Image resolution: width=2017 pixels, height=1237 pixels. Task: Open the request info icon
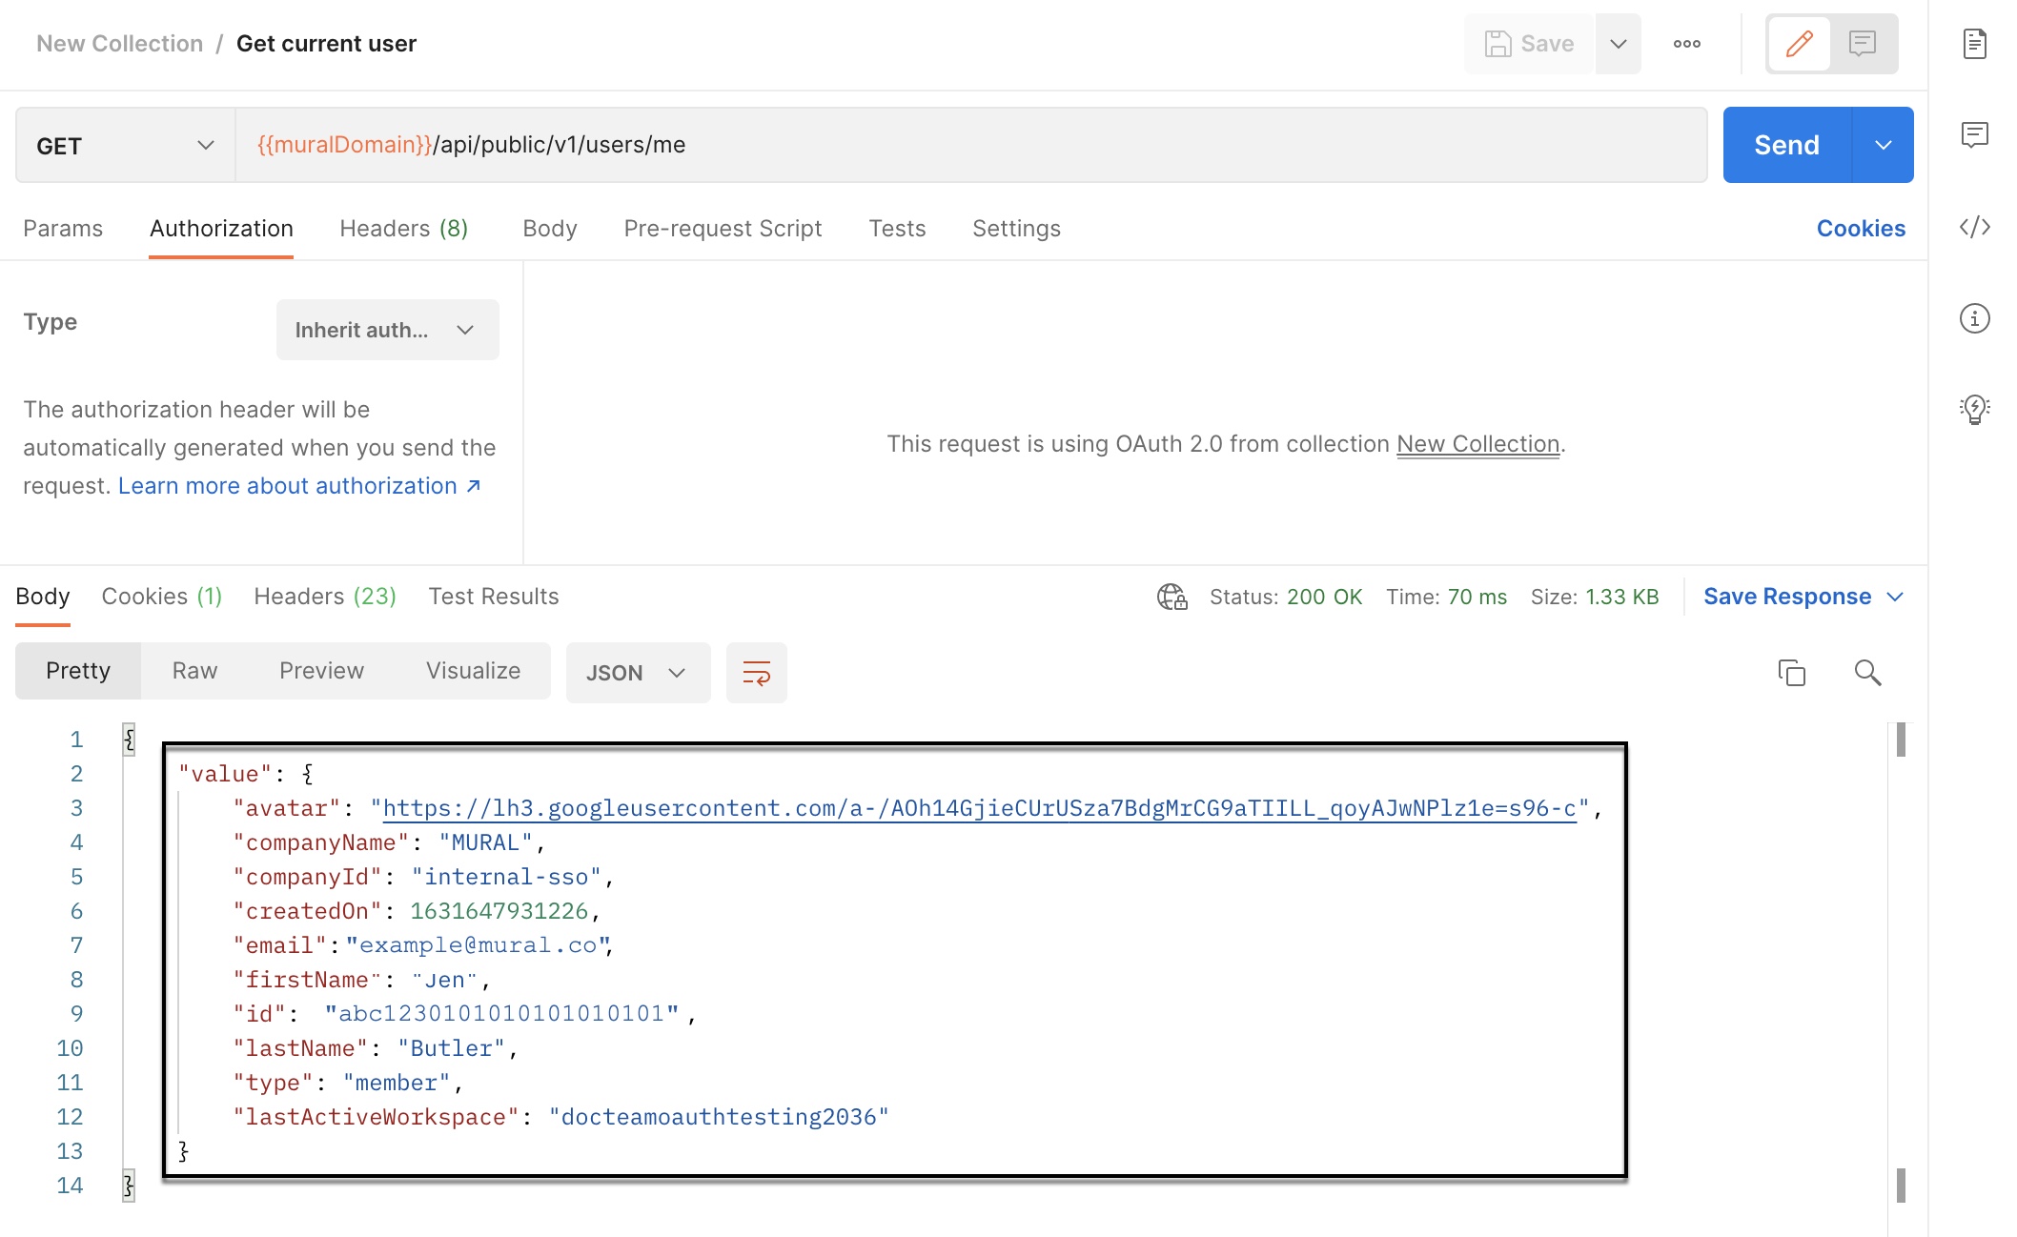pyautogui.click(x=1974, y=318)
